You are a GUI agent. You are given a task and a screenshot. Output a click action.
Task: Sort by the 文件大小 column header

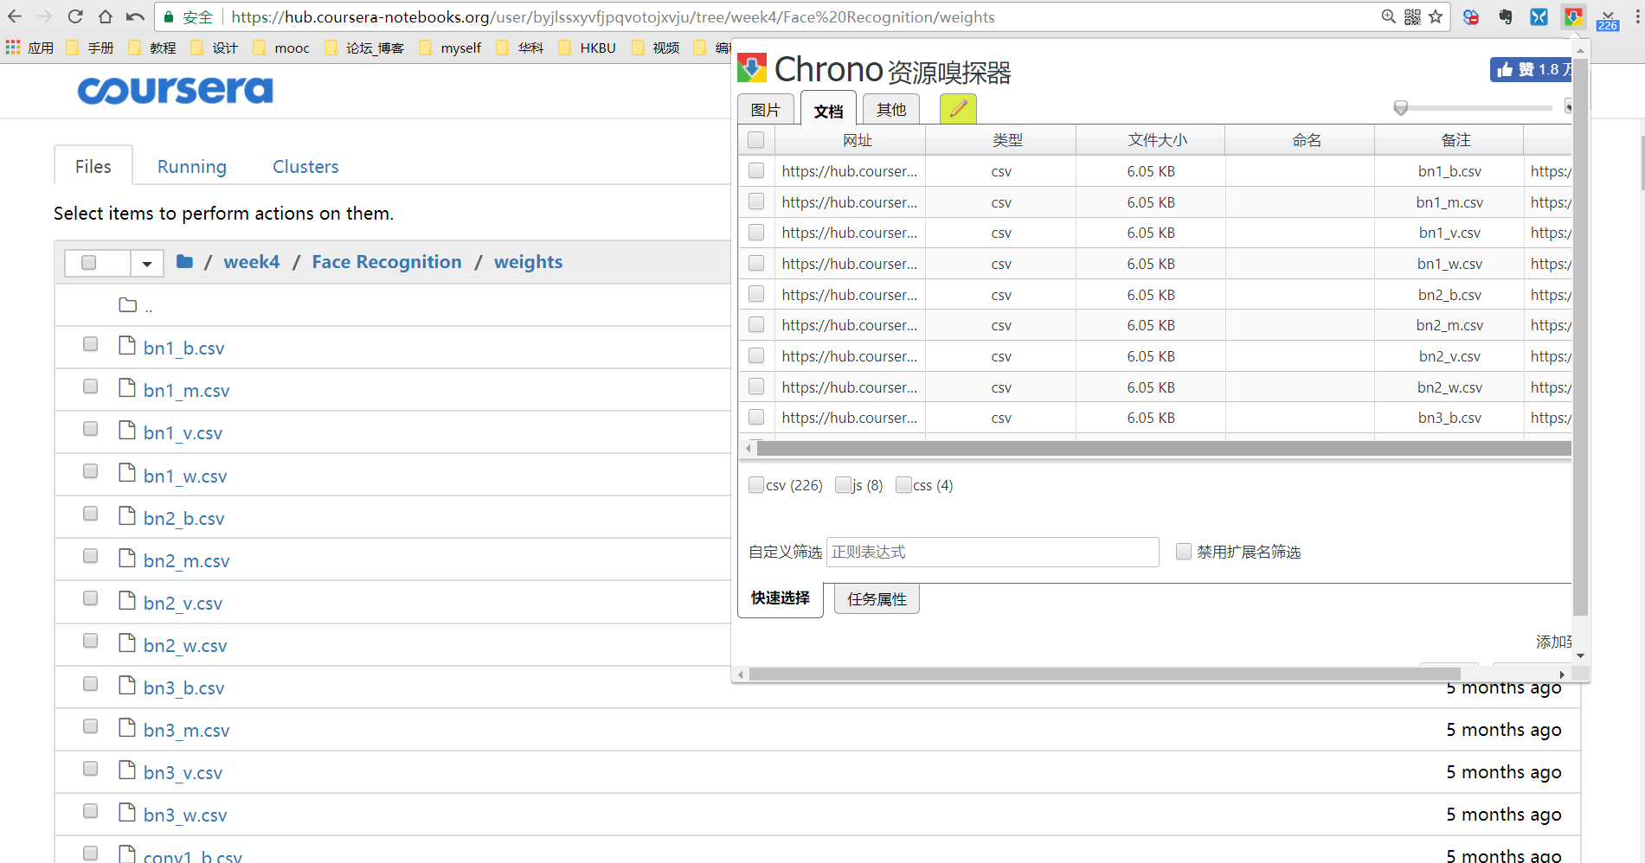click(x=1150, y=140)
